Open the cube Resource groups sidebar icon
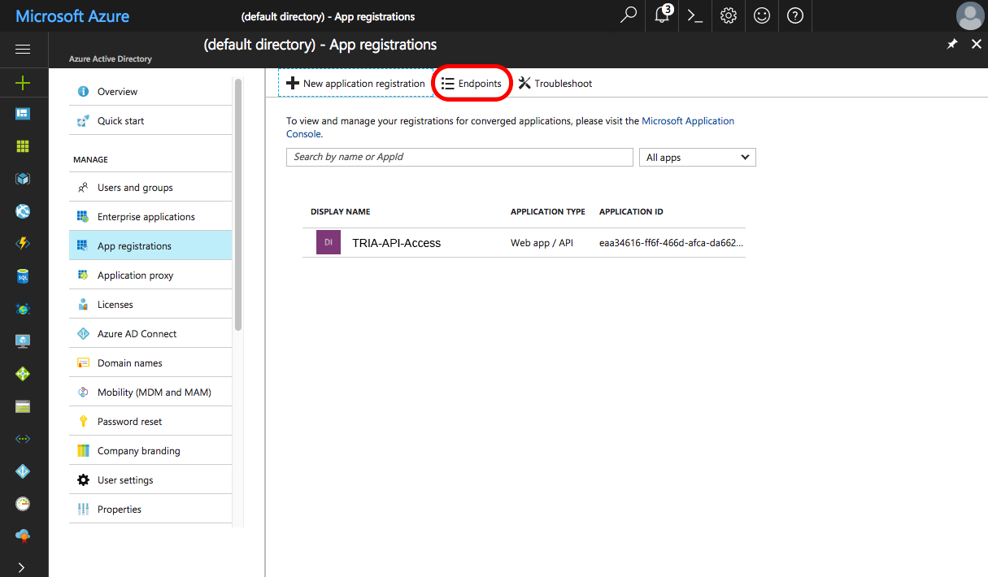This screenshot has width=988, height=577. tap(23, 179)
